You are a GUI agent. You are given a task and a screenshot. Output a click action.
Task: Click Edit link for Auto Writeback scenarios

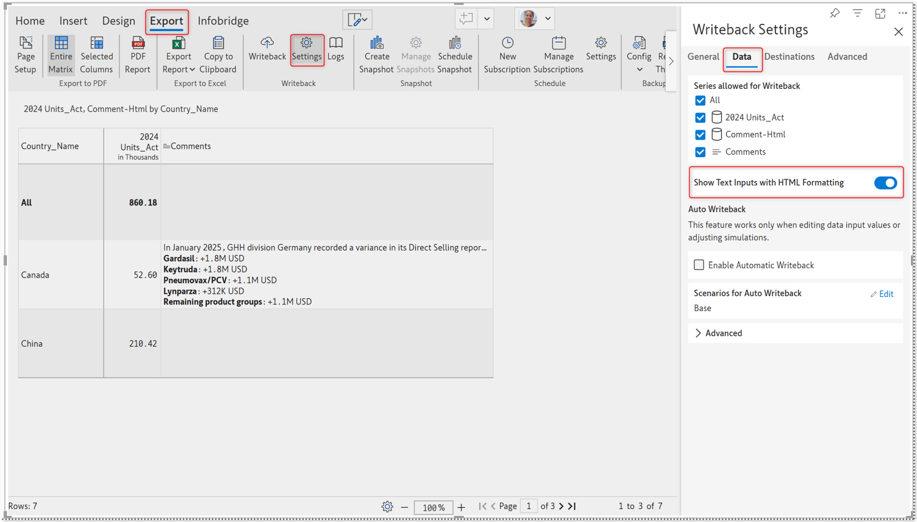click(x=882, y=294)
